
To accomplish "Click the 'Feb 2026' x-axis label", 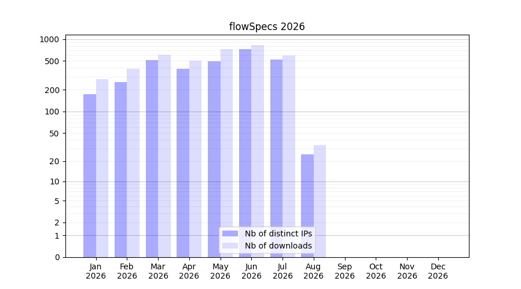I will 127,271.
